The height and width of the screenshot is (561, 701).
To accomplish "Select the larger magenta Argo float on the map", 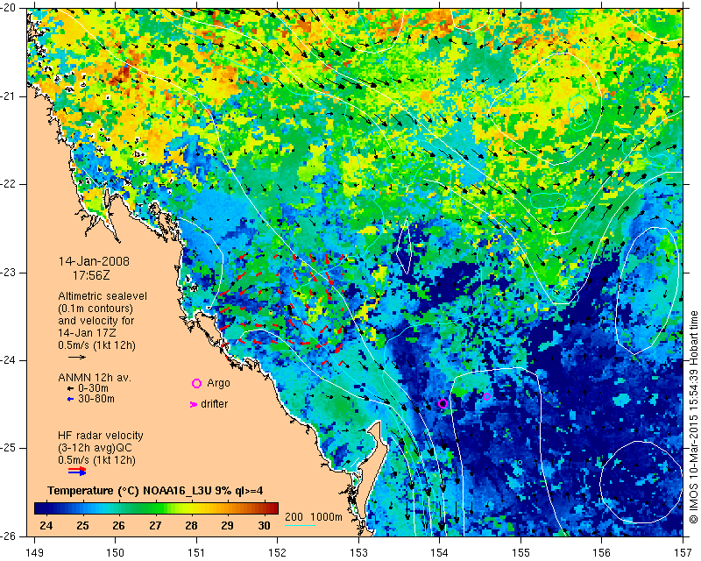I will [443, 403].
